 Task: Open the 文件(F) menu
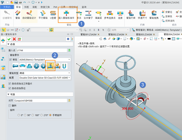[7, 7]
